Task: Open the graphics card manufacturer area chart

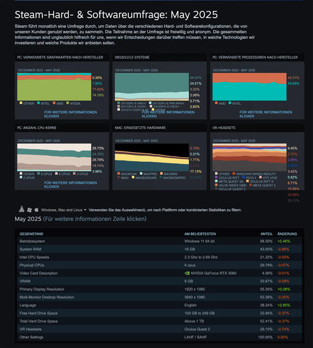Action: (54, 87)
